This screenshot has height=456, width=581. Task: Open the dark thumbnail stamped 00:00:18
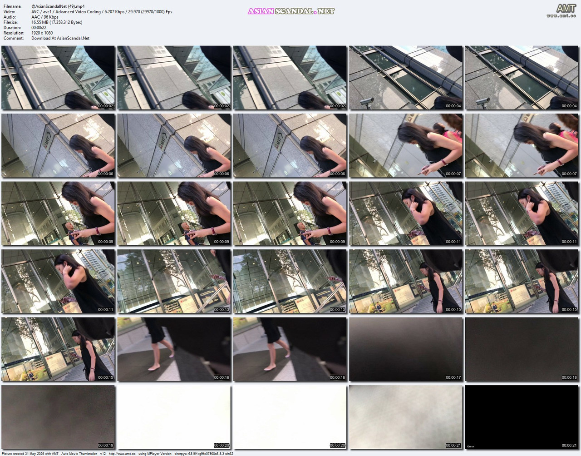click(522, 349)
